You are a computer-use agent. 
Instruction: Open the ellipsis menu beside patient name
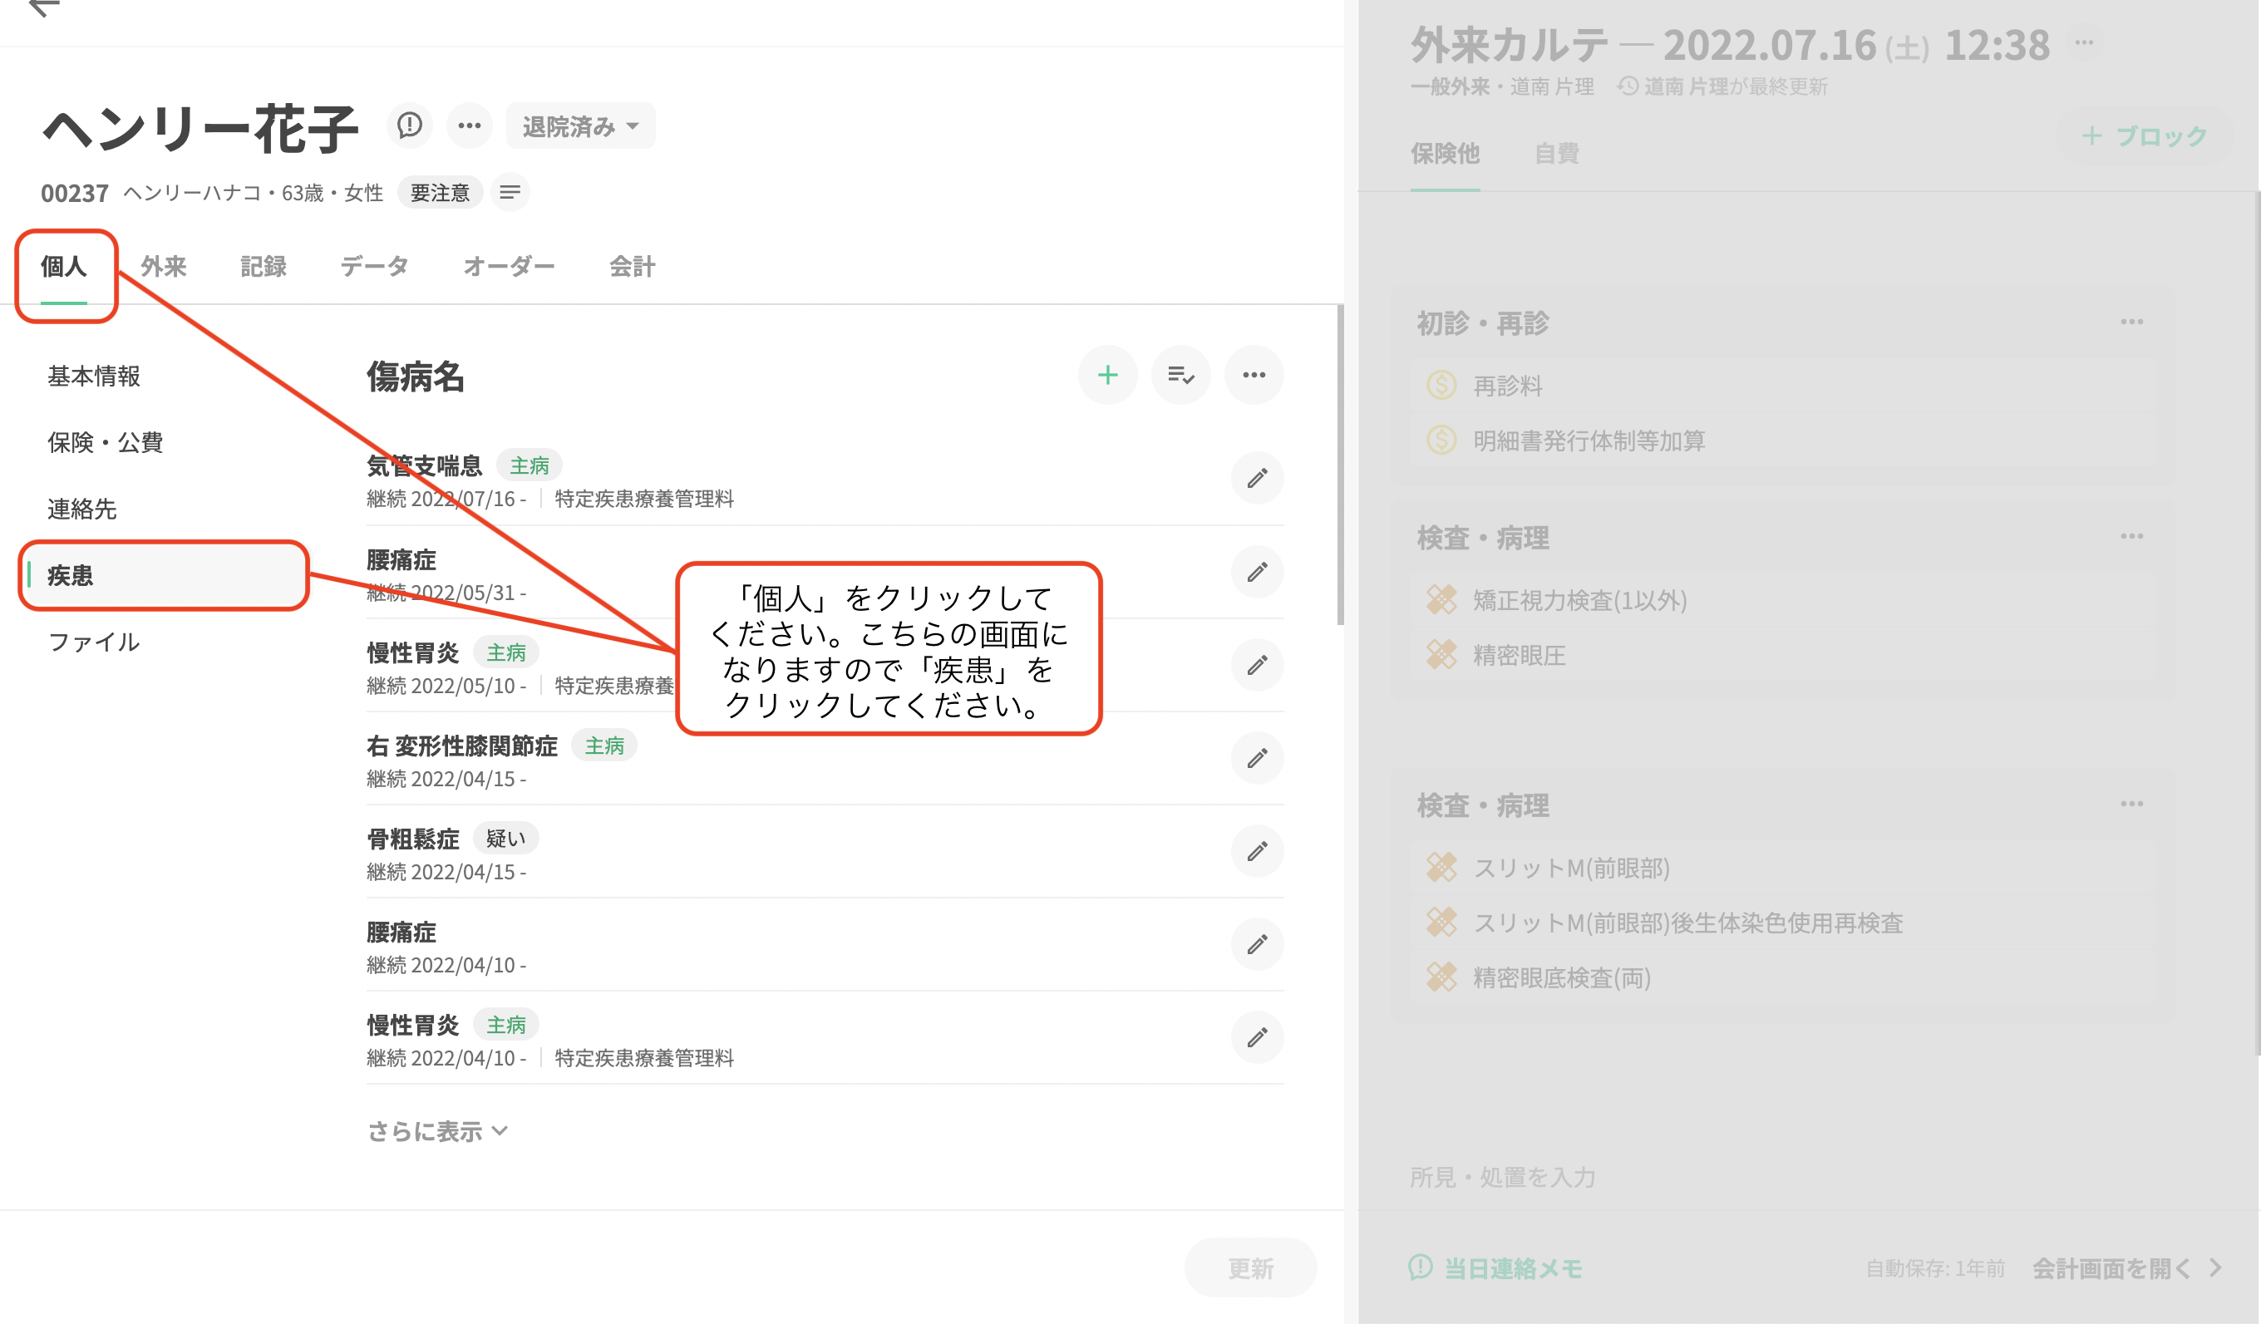(x=470, y=126)
